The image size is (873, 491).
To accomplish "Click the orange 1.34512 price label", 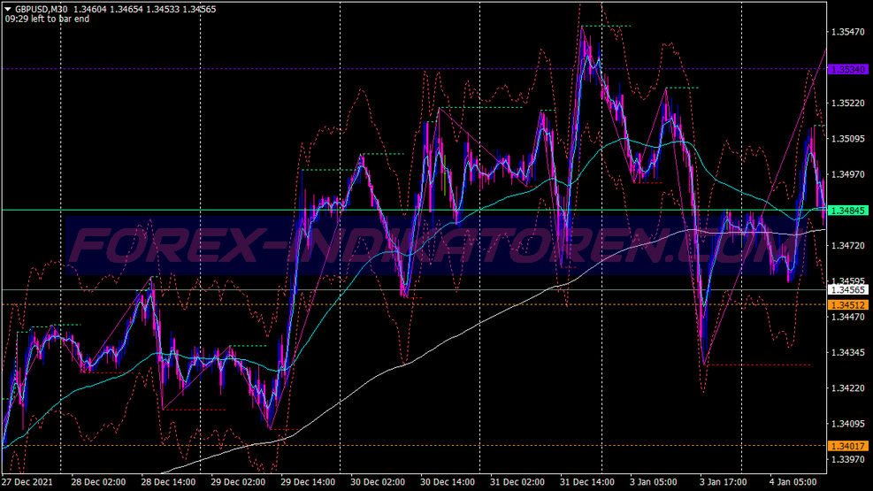I will [848, 305].
